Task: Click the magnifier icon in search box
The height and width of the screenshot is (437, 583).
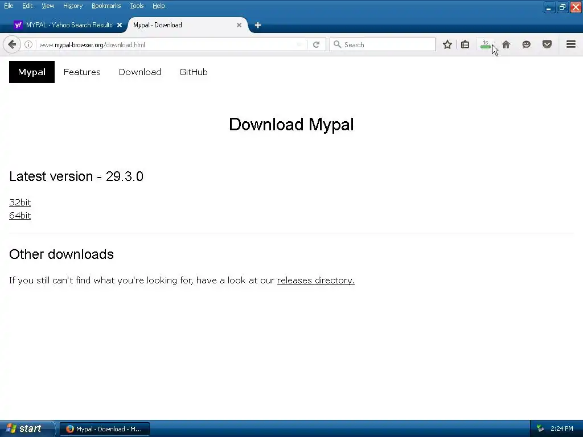Action: [337, 44]
